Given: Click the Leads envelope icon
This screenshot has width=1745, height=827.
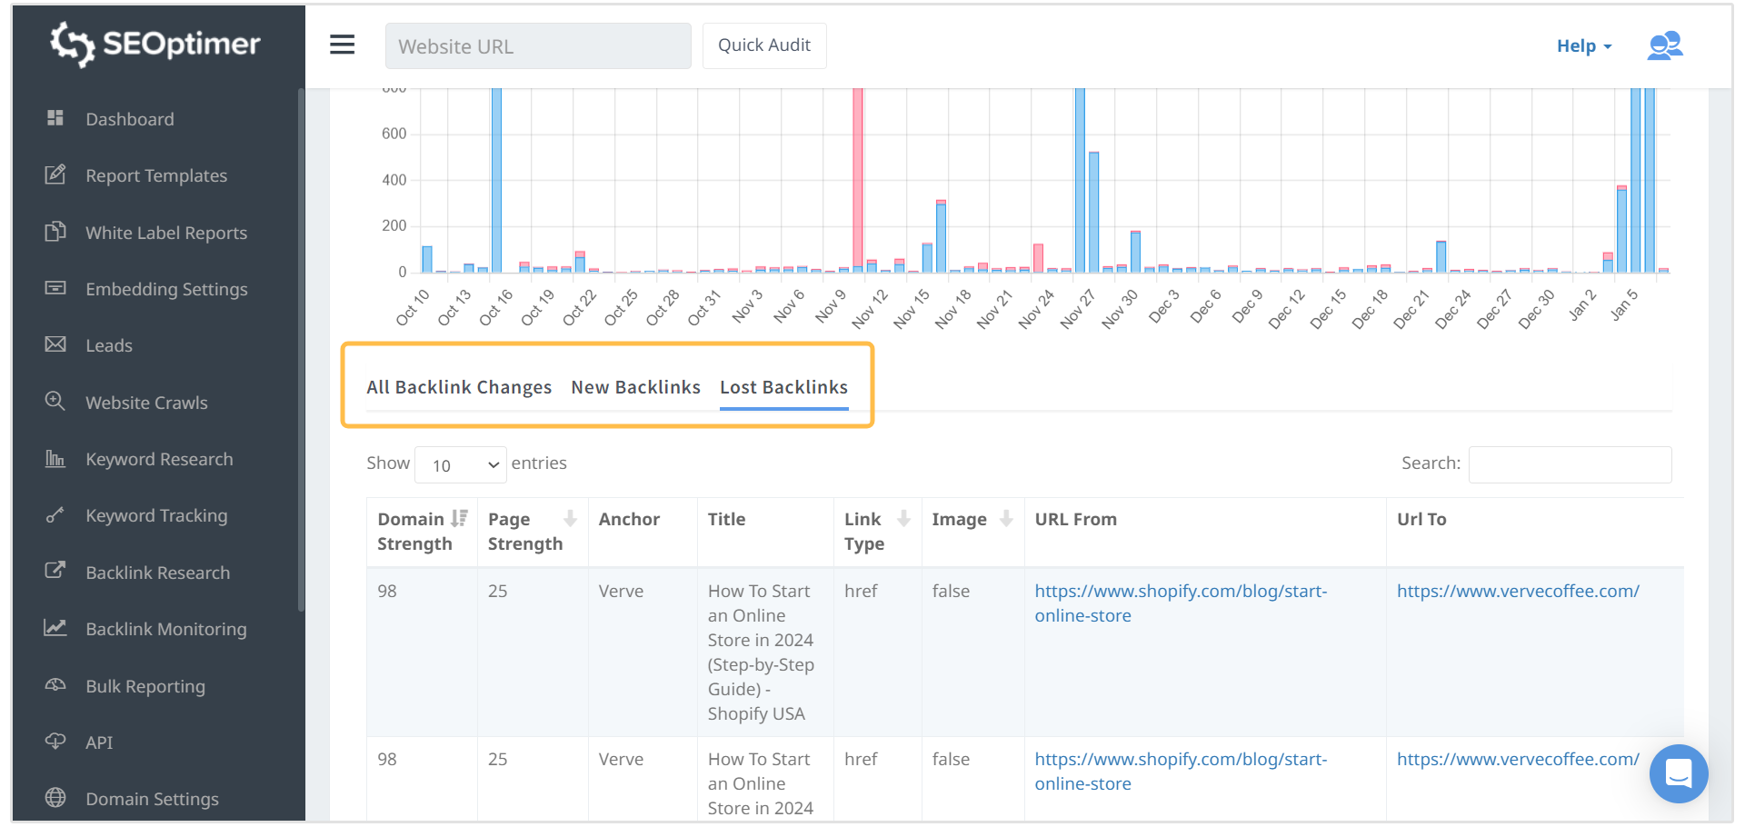Looking at the screenshot, I should point(55,344).
